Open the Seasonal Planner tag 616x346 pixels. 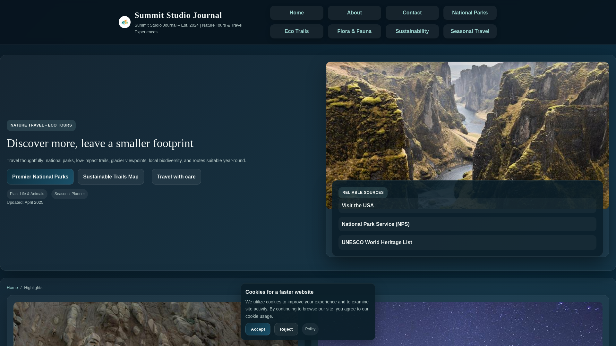tap(70, 194)
